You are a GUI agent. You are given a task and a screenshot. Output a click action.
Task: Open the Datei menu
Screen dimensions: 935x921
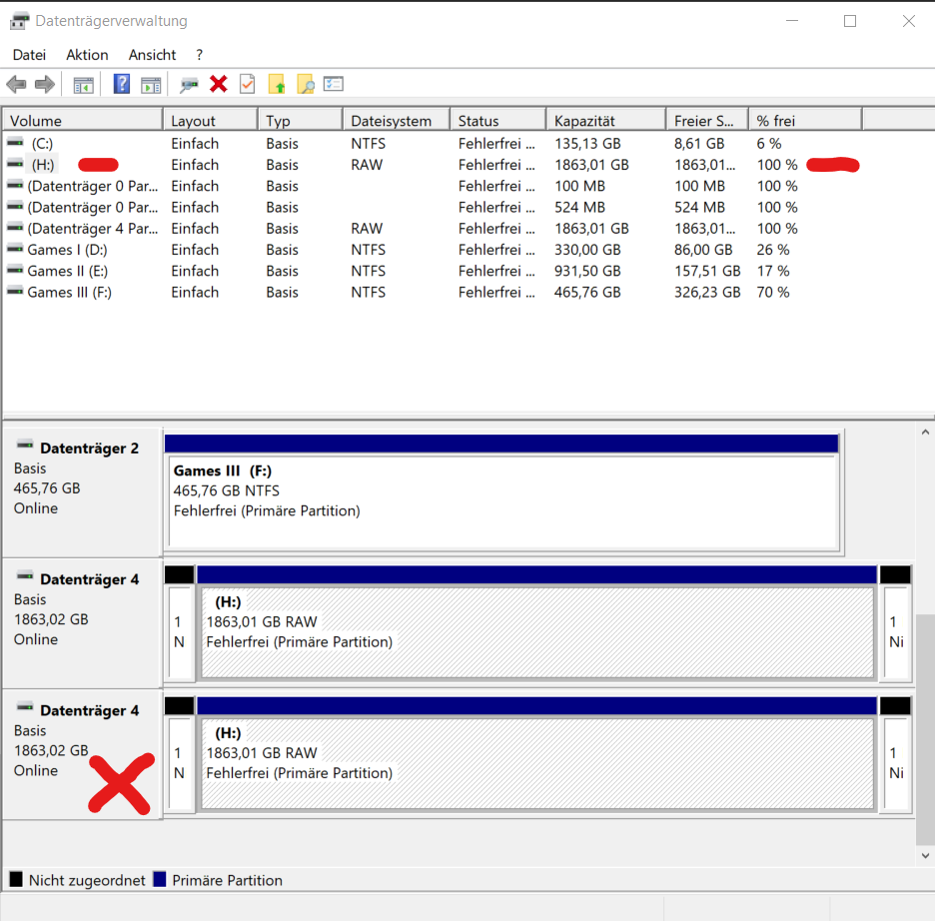pos(29,55)
